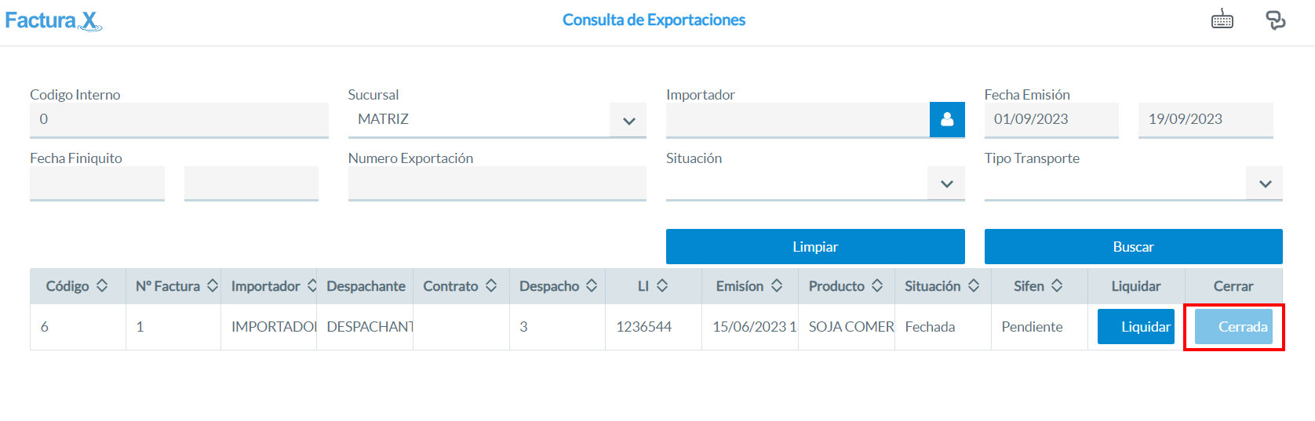Sort table by Código column arrows
Image resolution: width=1315 pixels, height=421 pixels.
[x=102, y=286]
